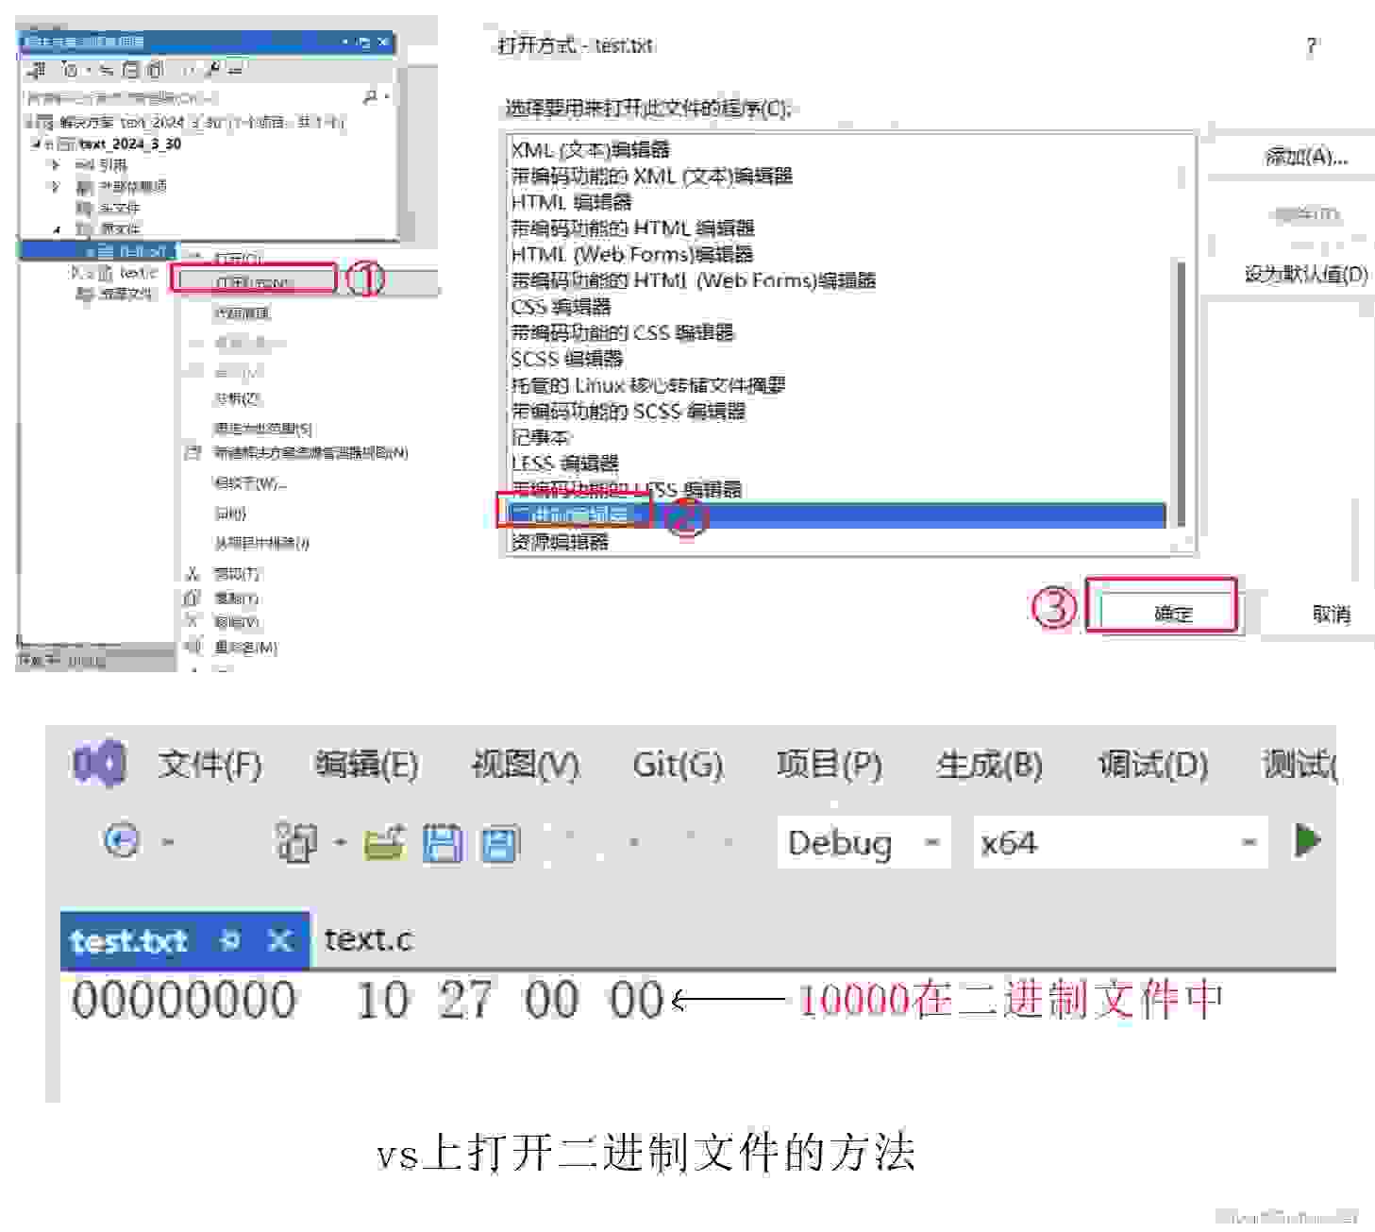Click 取消 button in Open With dialog
This screenshot has height=1232, width=1375.
(x=1331, y=614)
